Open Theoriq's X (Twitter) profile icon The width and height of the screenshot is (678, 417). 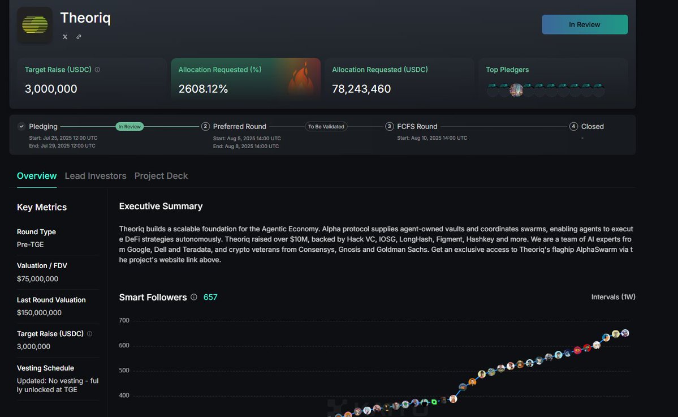coord(65,37)
